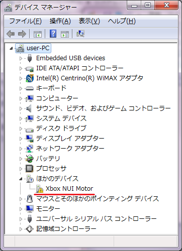The image size is (182, 251).
Task: Select the コンピューター label
Action: click(x=57, y=98)
